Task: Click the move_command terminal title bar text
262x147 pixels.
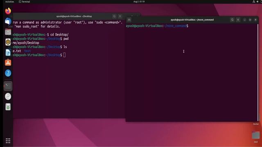Action: pyautogui.click(x=192, y=20)
